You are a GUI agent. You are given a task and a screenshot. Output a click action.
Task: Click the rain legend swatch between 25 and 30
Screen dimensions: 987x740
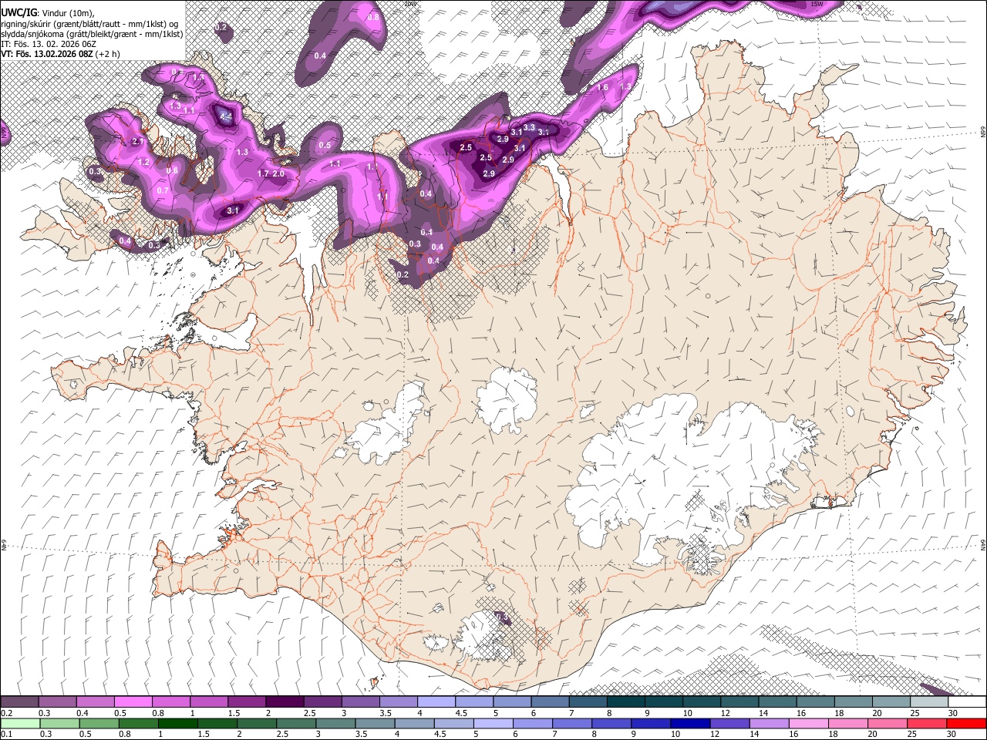(925, 724)
